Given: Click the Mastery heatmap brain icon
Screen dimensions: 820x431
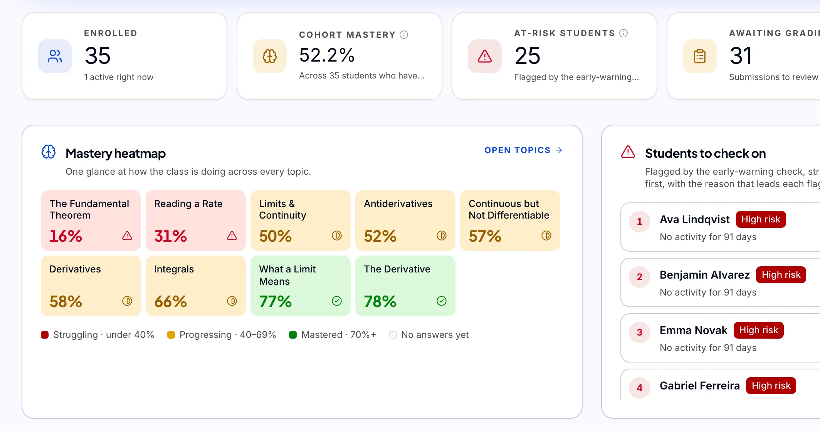Looking at the screenshot, I should point(49,152).
